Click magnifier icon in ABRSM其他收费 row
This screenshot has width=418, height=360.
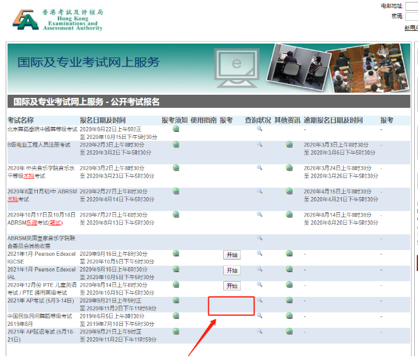[259, 238]
